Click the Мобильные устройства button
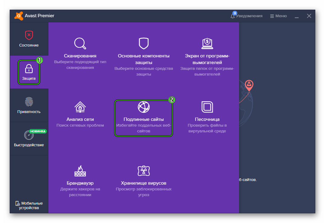This screenshot has height=223, width=325. [x=29, y=205]
